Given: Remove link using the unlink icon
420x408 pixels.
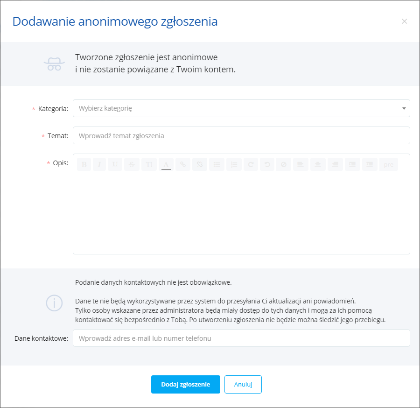Looking at the screenshot, I should [x=200, y=164].
